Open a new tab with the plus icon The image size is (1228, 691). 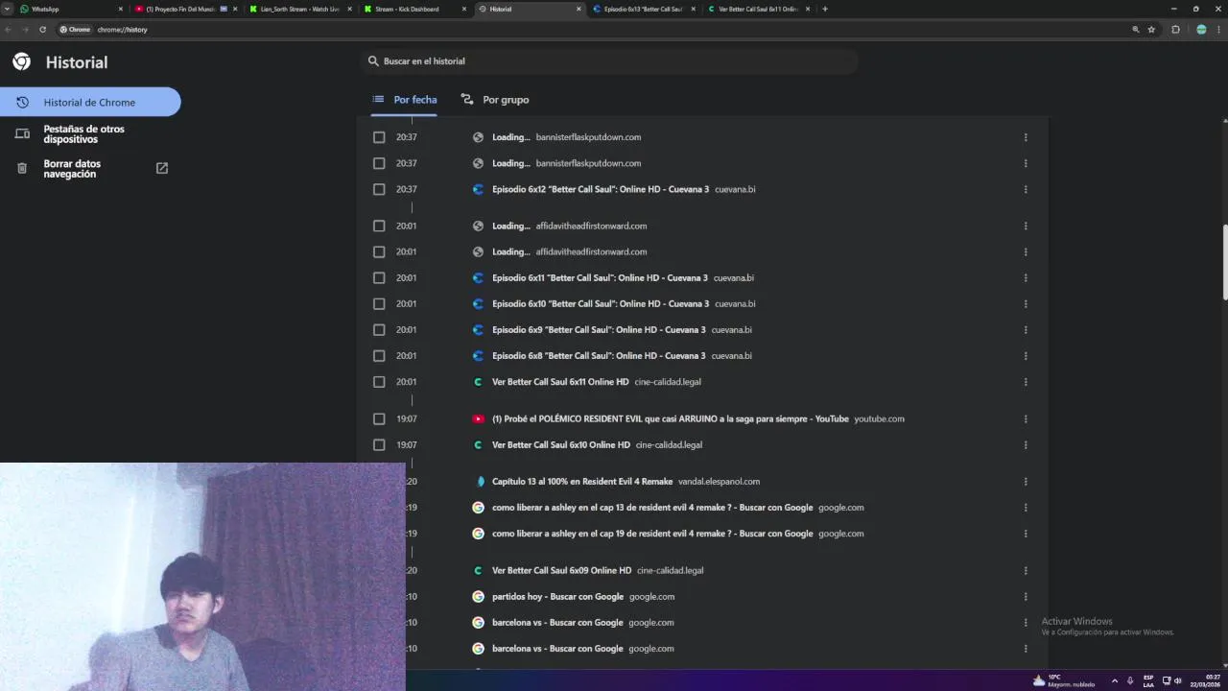point(825,9)
